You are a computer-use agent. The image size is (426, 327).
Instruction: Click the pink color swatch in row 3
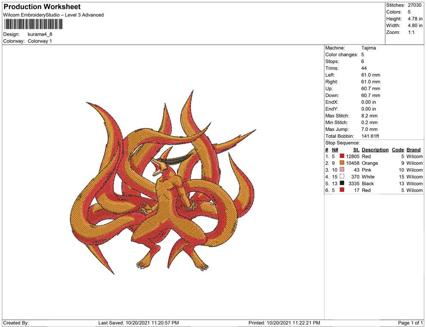pyautogui.click(x=342, y=170)
